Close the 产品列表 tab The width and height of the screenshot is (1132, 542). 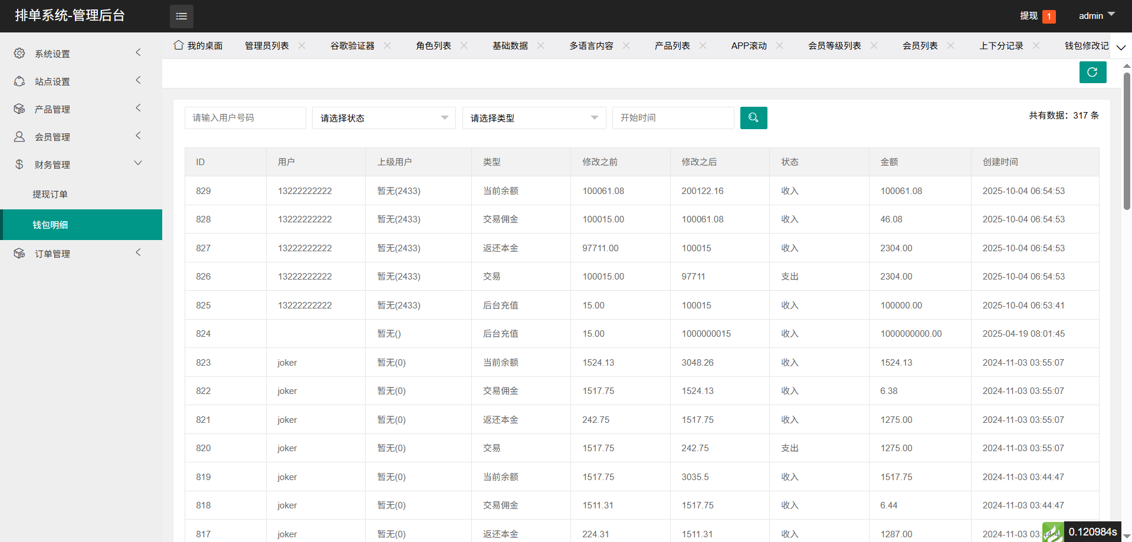coord(703,45)
